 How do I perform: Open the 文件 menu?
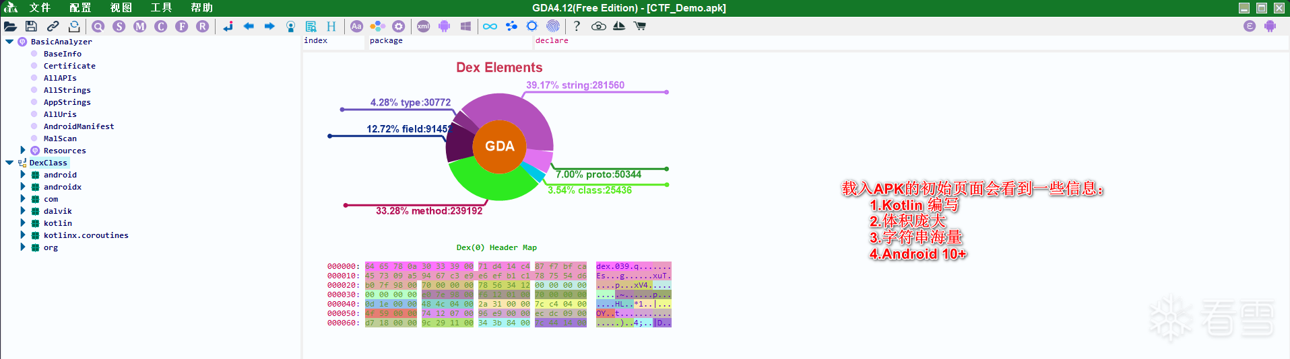click(x=40, y=8)
